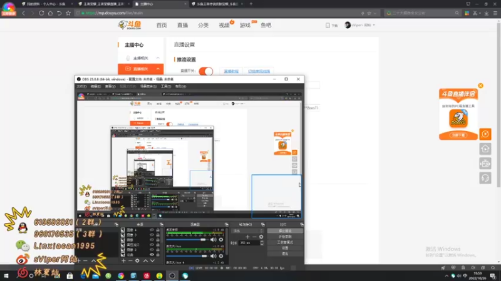Bookmark this page with the star icon
Viewport: 501px width, 281px height.
point(68,13)
